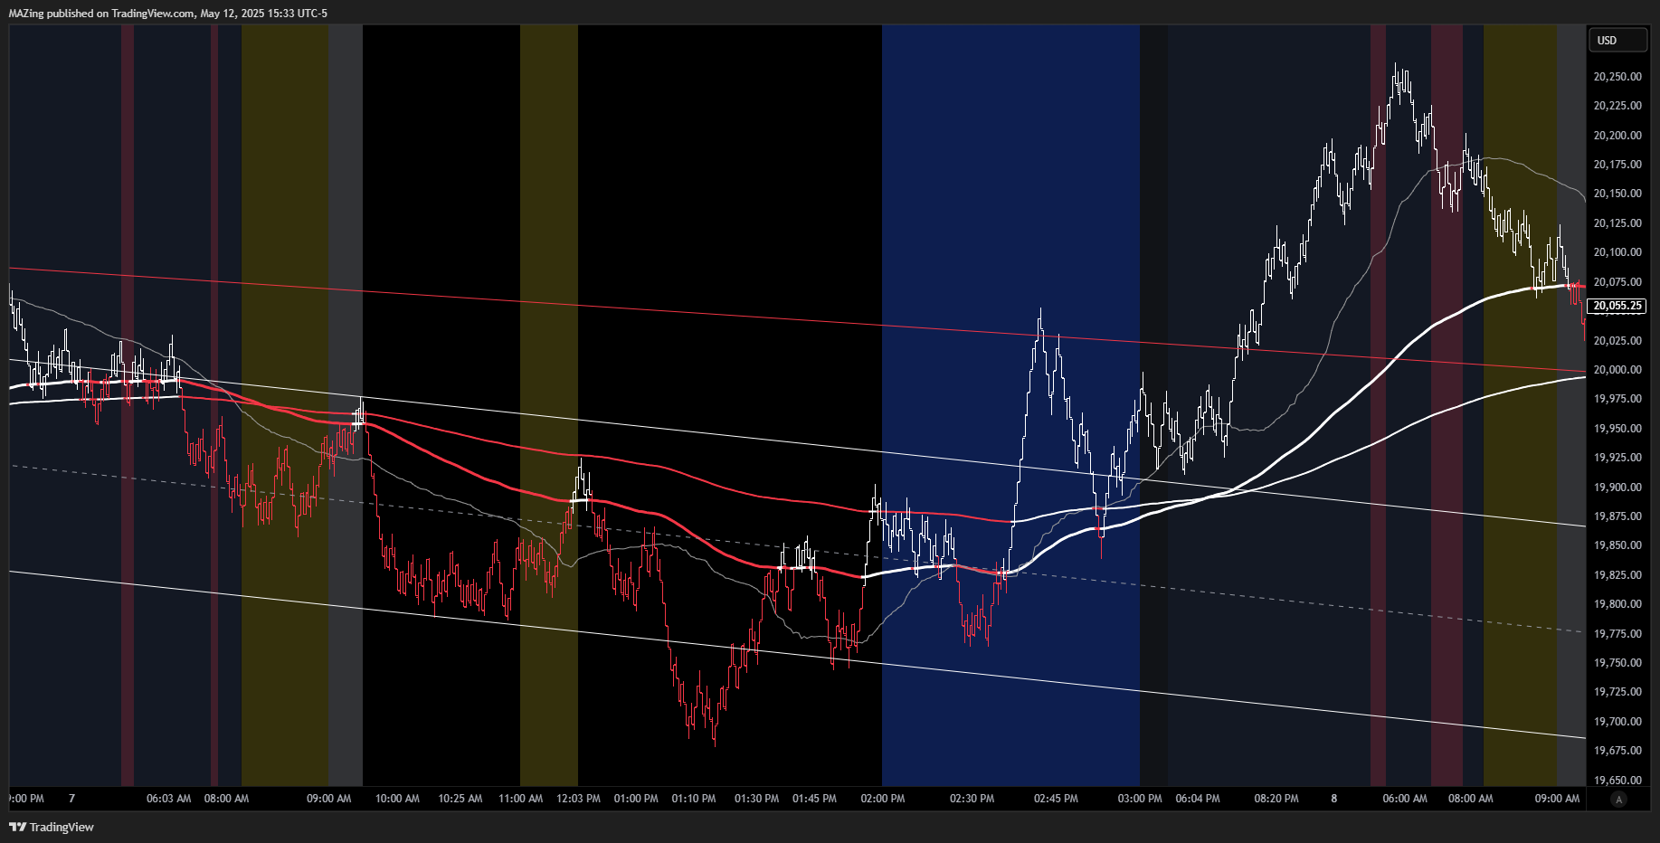Click the 20,000.00 price axis label

point(1617,370)
